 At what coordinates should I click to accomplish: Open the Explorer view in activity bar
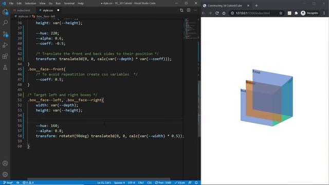point(5,12)
